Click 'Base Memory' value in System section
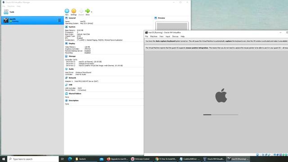Viewport: 288px width, 162px height. (x=80, y=30)
